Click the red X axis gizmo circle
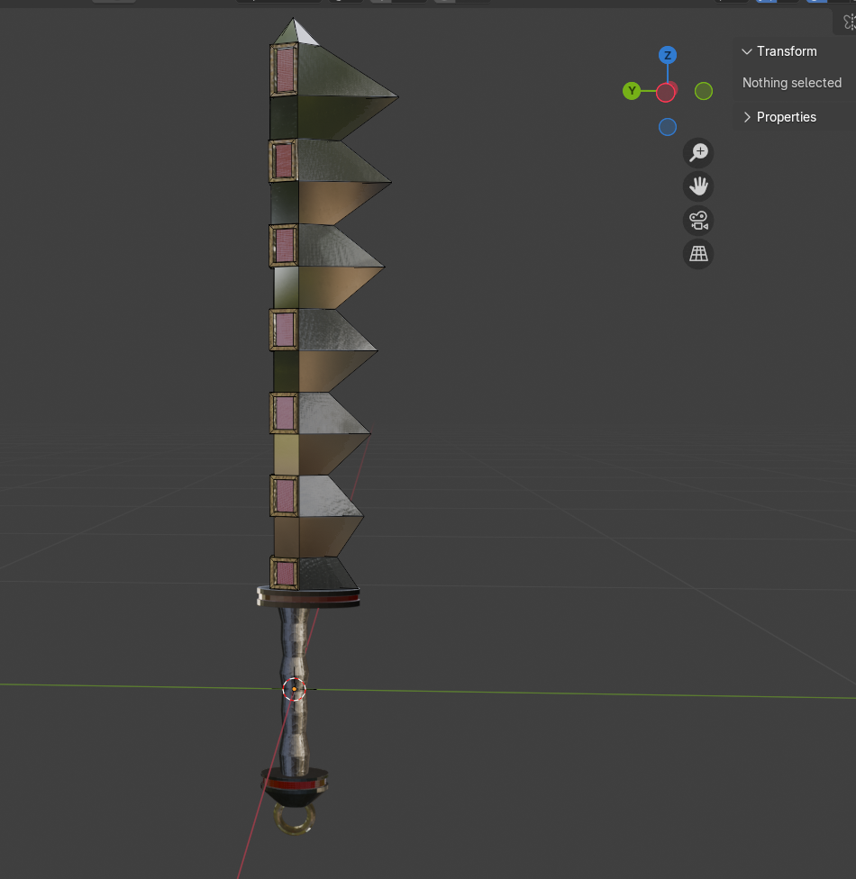856x879 pixels. tap(665, 93)
